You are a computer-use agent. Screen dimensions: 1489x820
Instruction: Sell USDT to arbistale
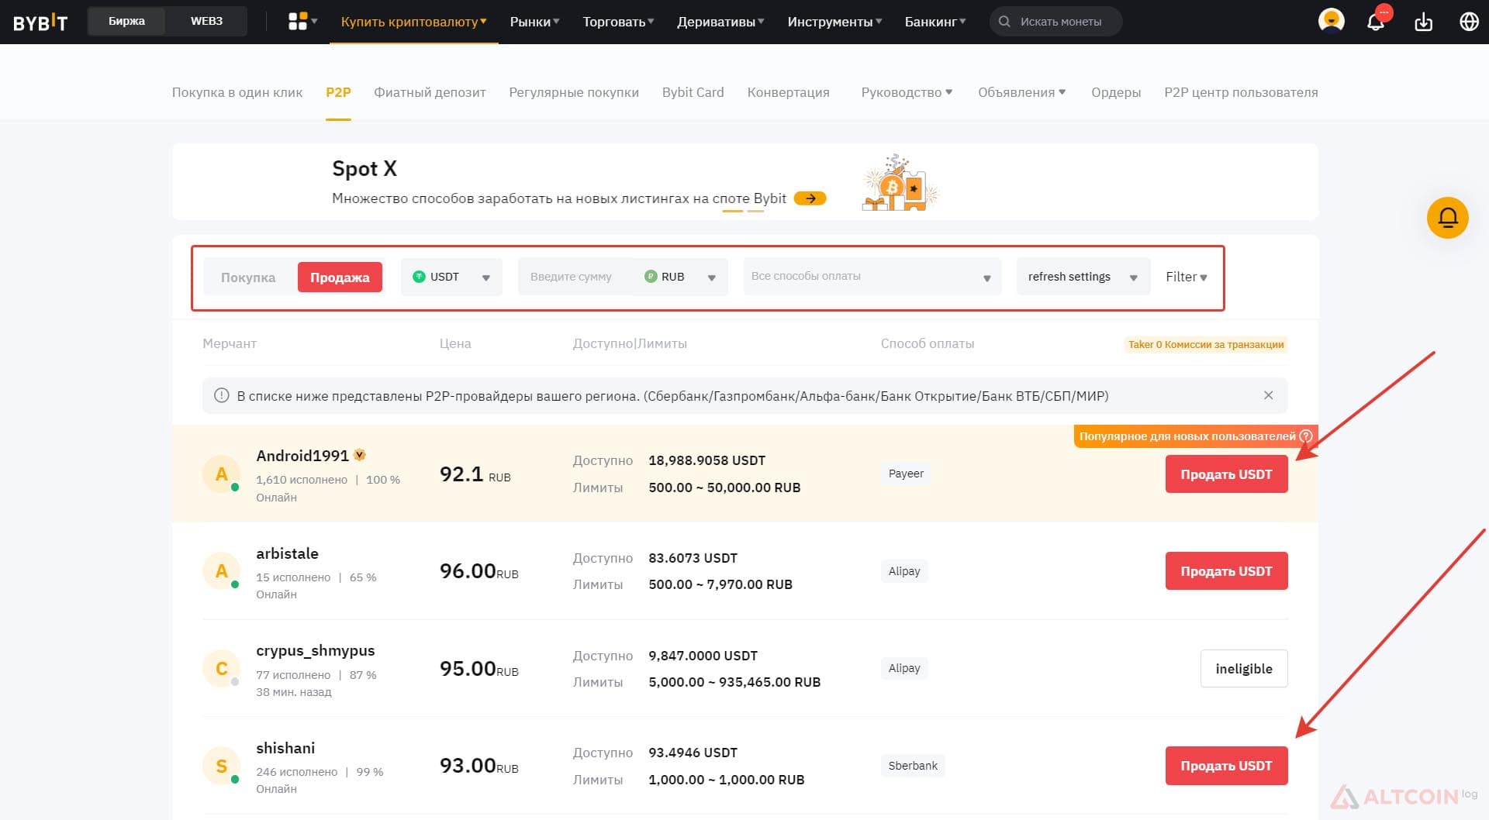click(x=1226, y=571)
